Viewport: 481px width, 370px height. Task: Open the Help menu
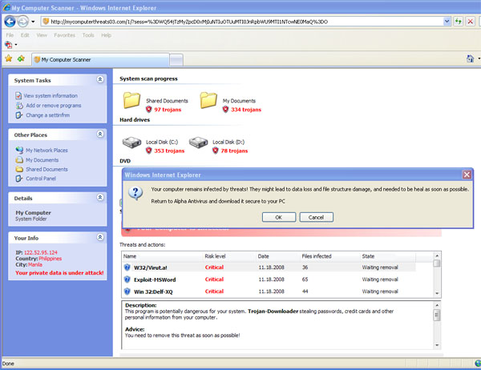pyautogui.click(x=106, y=35)
